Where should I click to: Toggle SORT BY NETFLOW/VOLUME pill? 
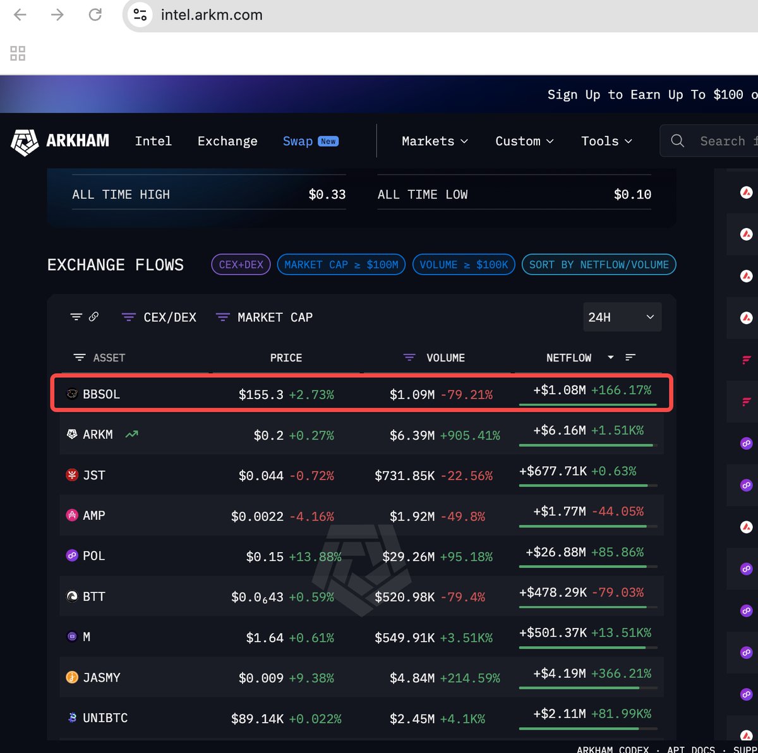(x=599, y=265)
